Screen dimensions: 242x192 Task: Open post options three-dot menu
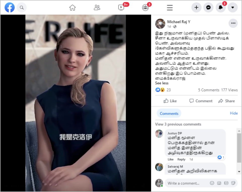(233, 23)
